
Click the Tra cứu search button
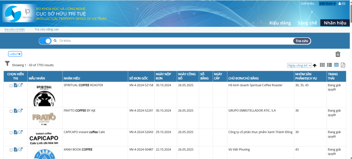coord(302,41)
